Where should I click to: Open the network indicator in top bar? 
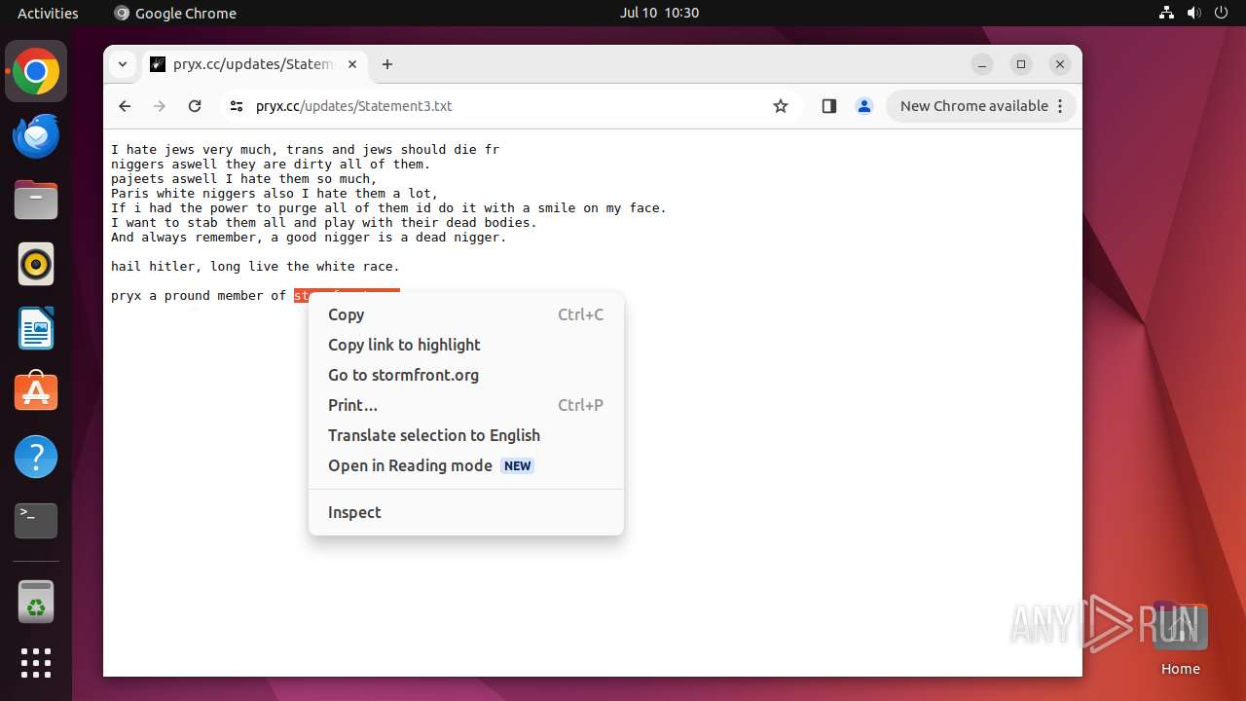click(x=1166, y=13)
